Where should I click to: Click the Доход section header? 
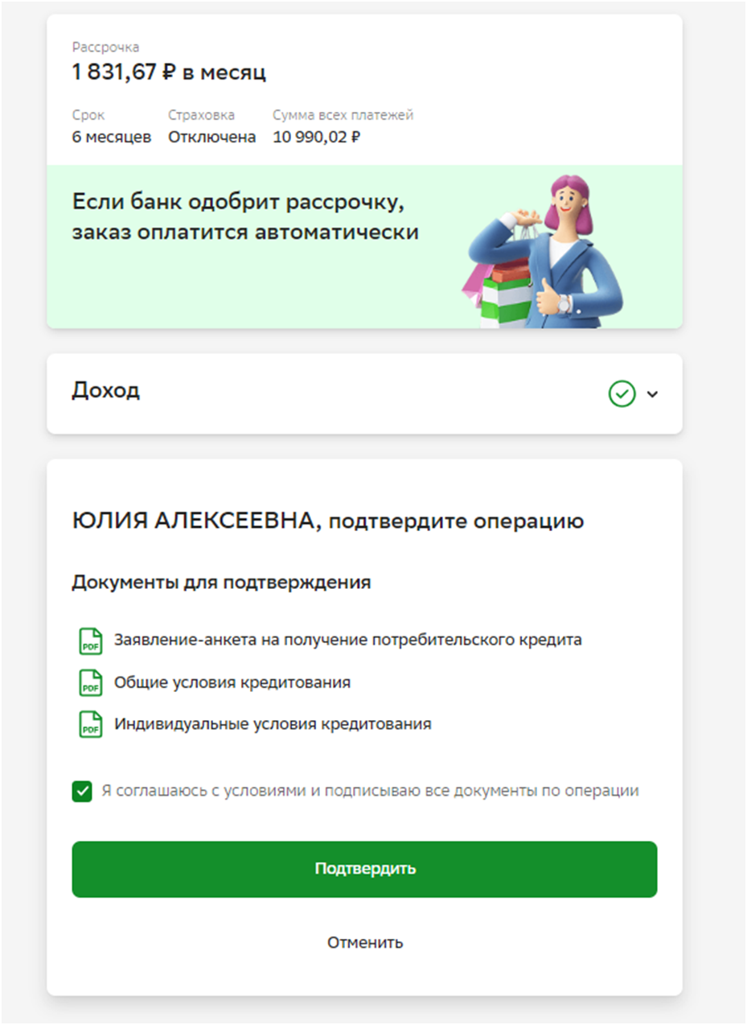pyautogui.click(x=364, y=394)
